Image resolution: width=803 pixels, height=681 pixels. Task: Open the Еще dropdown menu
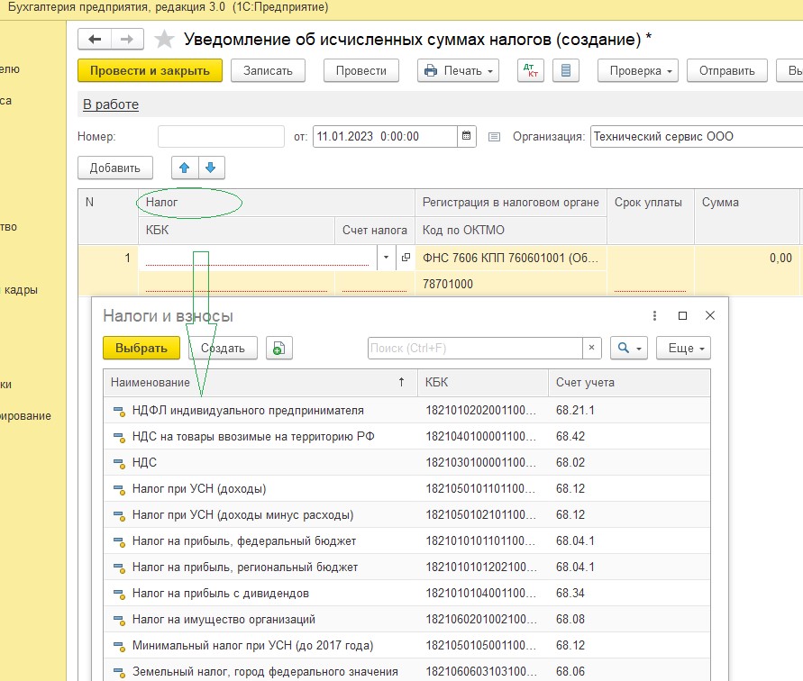coord(683,349)
